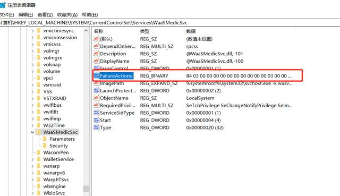Screen dimensions: 340x196
Task: Select the vwifibus key in tree
Action: point(52,105)
